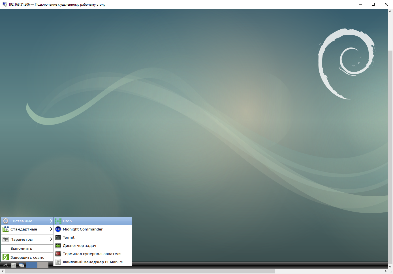Launch Midnight Commander
This screenshot has width=393, height=274.
[93, 229]
